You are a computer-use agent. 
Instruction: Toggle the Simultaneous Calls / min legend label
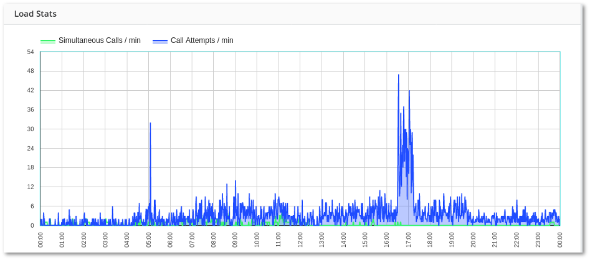pos(99,40)
